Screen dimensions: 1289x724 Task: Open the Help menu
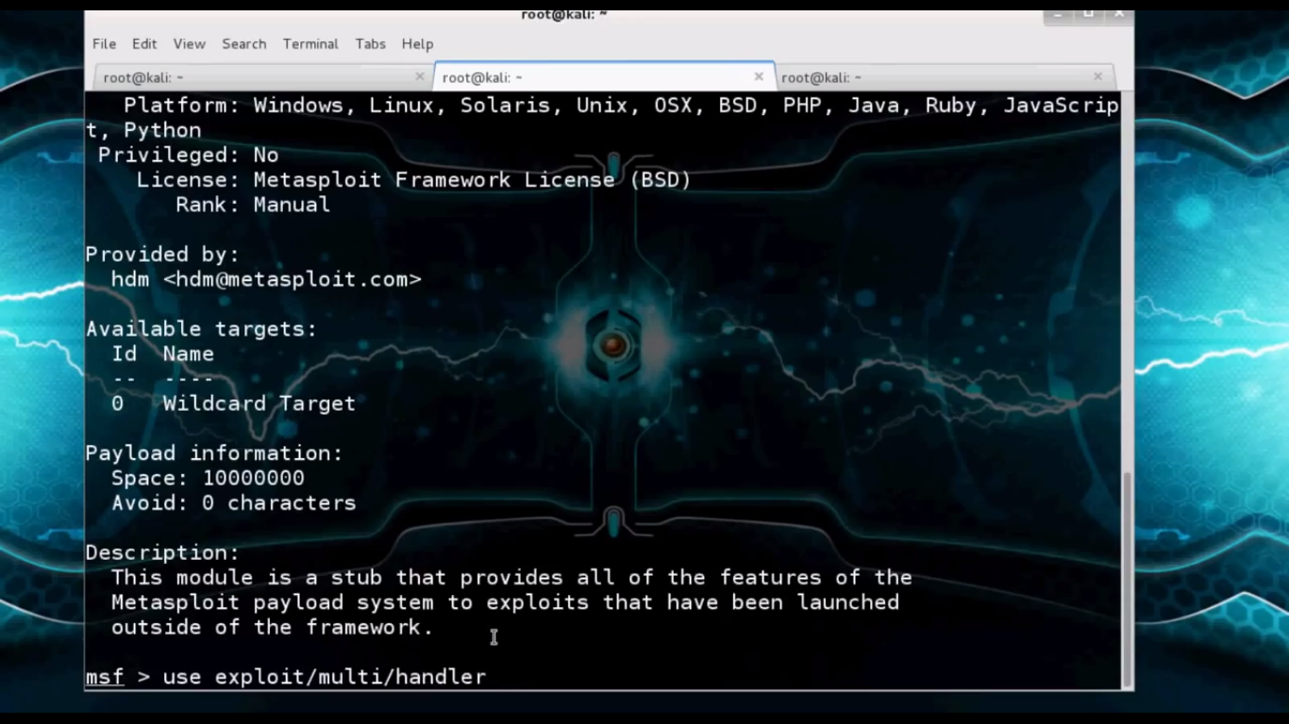tap(417, 43)
